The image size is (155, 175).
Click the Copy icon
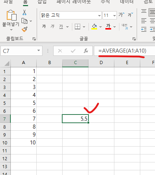[x=24, y=21]
